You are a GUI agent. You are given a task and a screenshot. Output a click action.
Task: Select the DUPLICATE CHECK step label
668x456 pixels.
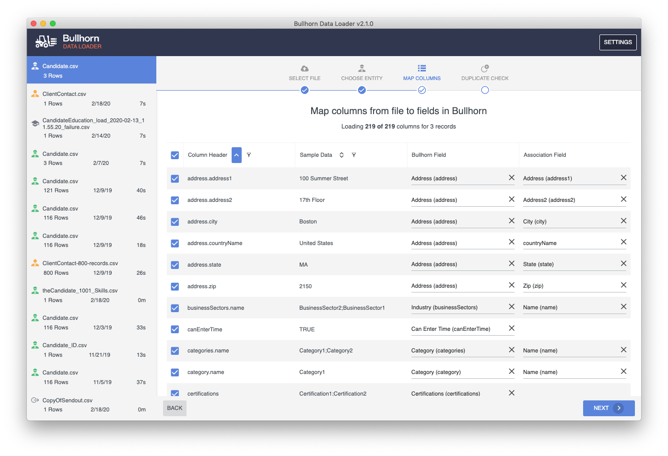coord(485,78)
